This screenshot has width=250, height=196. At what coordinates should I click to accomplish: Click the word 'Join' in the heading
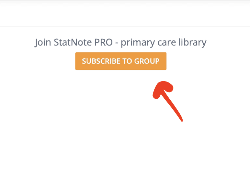[43, 42]
